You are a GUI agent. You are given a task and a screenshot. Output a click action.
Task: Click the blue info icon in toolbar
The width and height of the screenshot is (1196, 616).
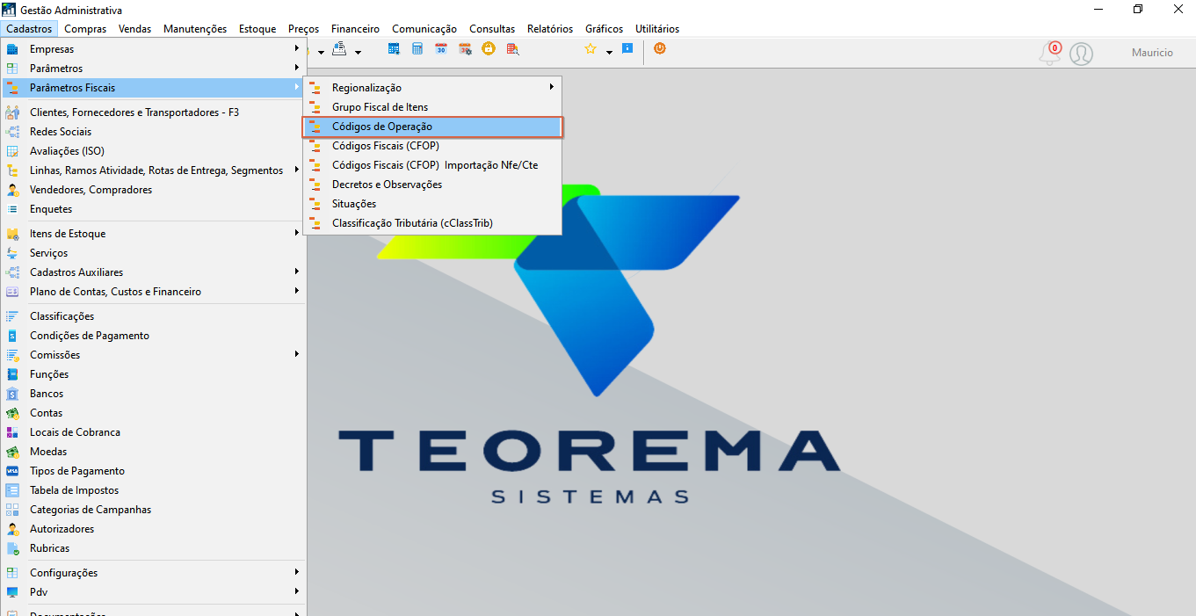click(627, 49)
